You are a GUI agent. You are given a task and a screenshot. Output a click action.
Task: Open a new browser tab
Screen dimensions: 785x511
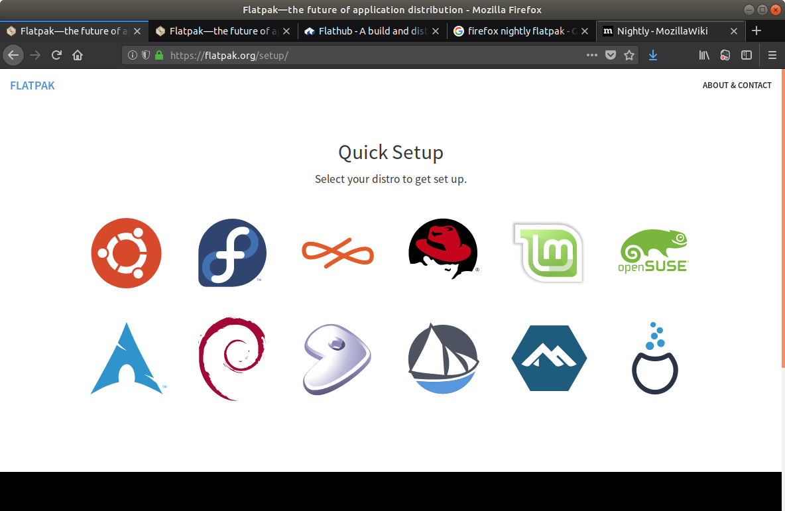[756, 31]
